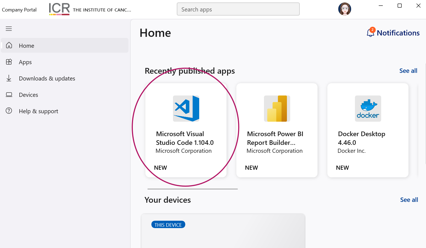This screenshot has width=426, height=248.
Task: Click Microsoft Corporation under Visual Studio Code
Action: tap(183, 151)
